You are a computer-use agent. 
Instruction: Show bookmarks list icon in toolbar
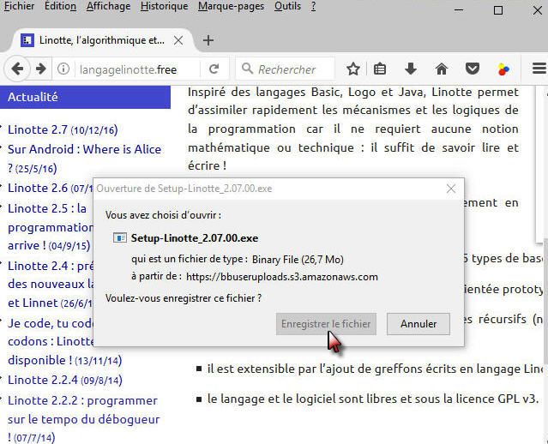[380, 69]
